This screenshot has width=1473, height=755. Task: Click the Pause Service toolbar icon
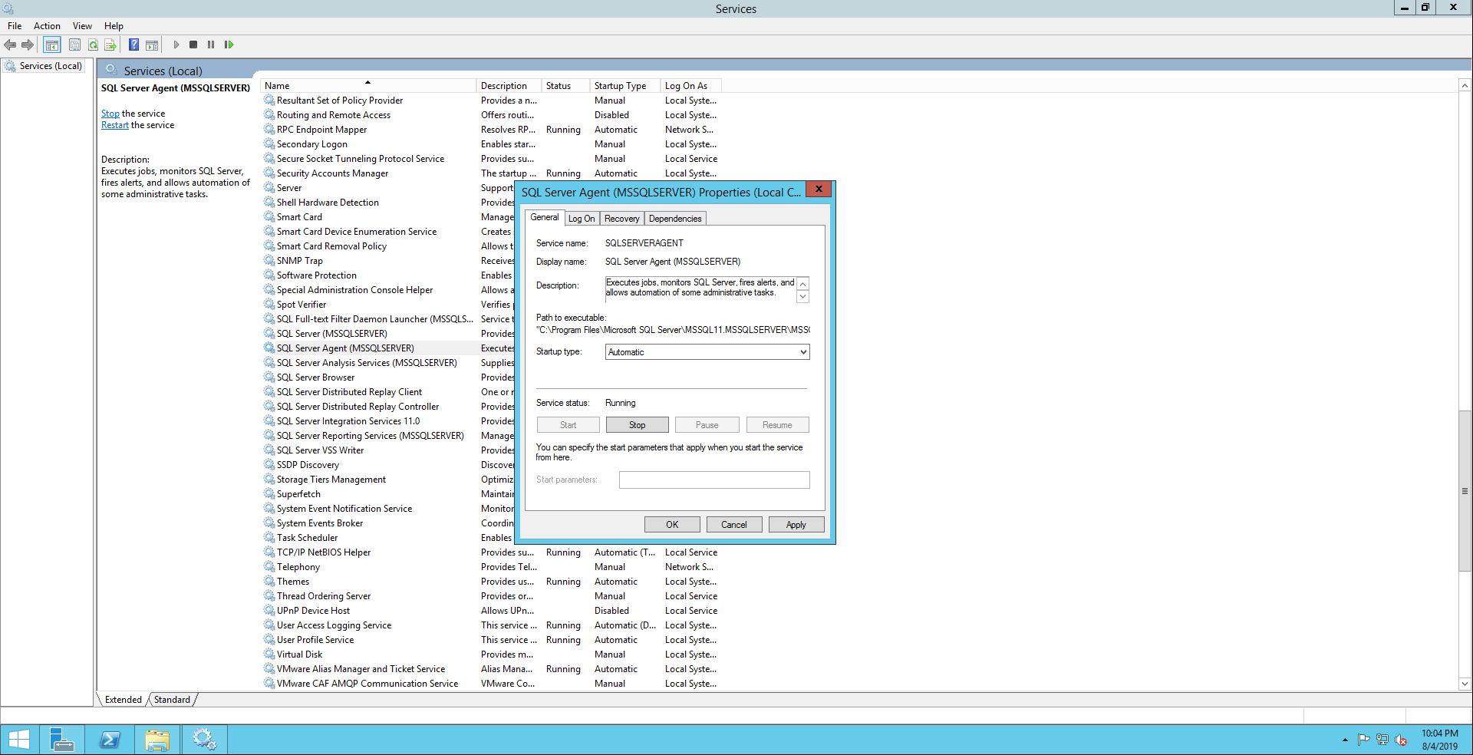(211, 45)
